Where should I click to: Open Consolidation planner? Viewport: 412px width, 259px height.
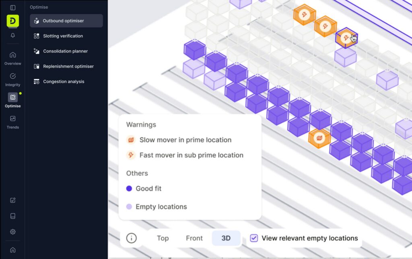(x=66, y=51)
